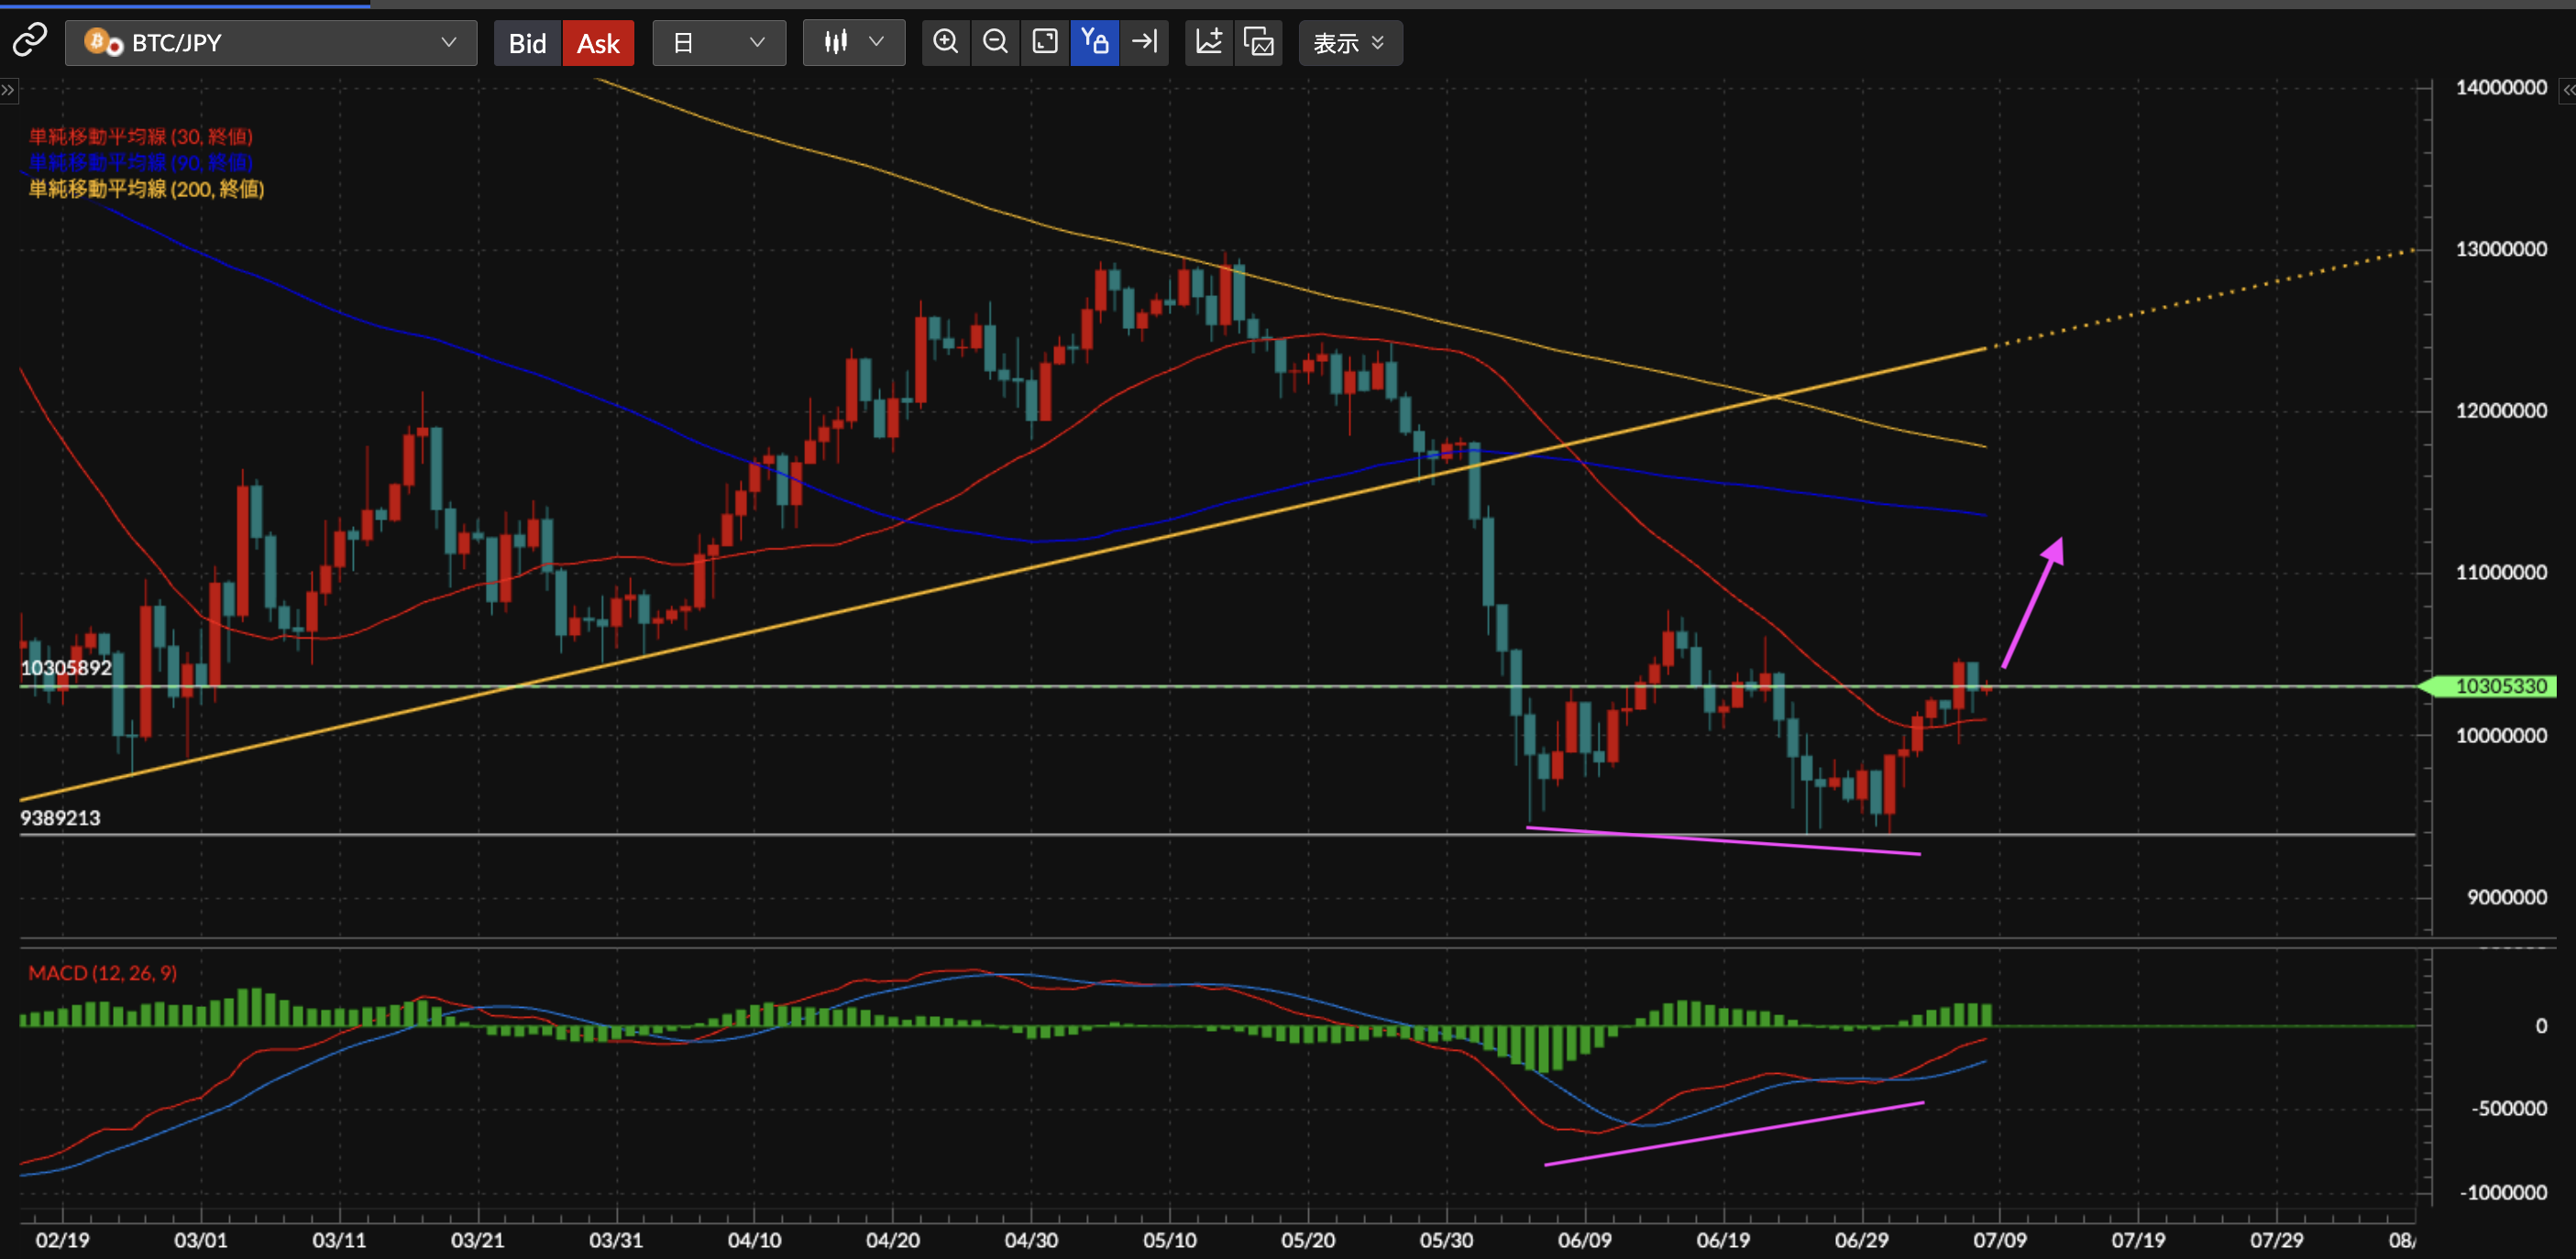Expand the left side panel arrows
This screenshot has height=1259, width=2576.
pyautogui.click(x=8, y=90)
